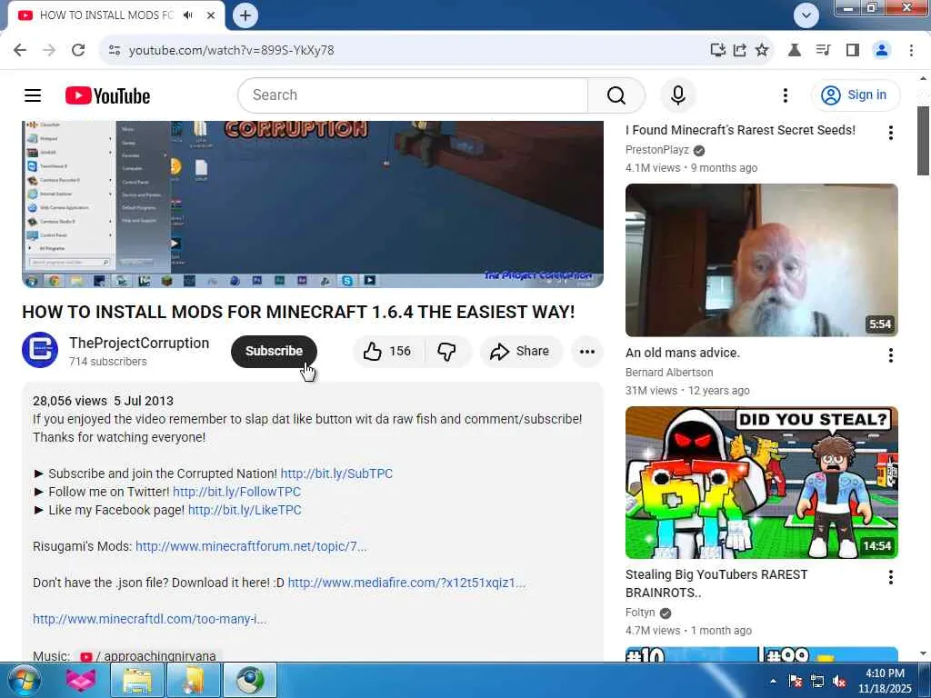The width and height of the screenshot is (931, 698).
Task: Open YouTube settings three-dot menu near Sign in
Action: pos(785,95)
